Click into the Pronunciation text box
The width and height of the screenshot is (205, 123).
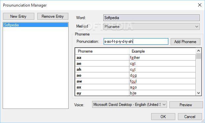pyautogui.click(x=136, y=41)
